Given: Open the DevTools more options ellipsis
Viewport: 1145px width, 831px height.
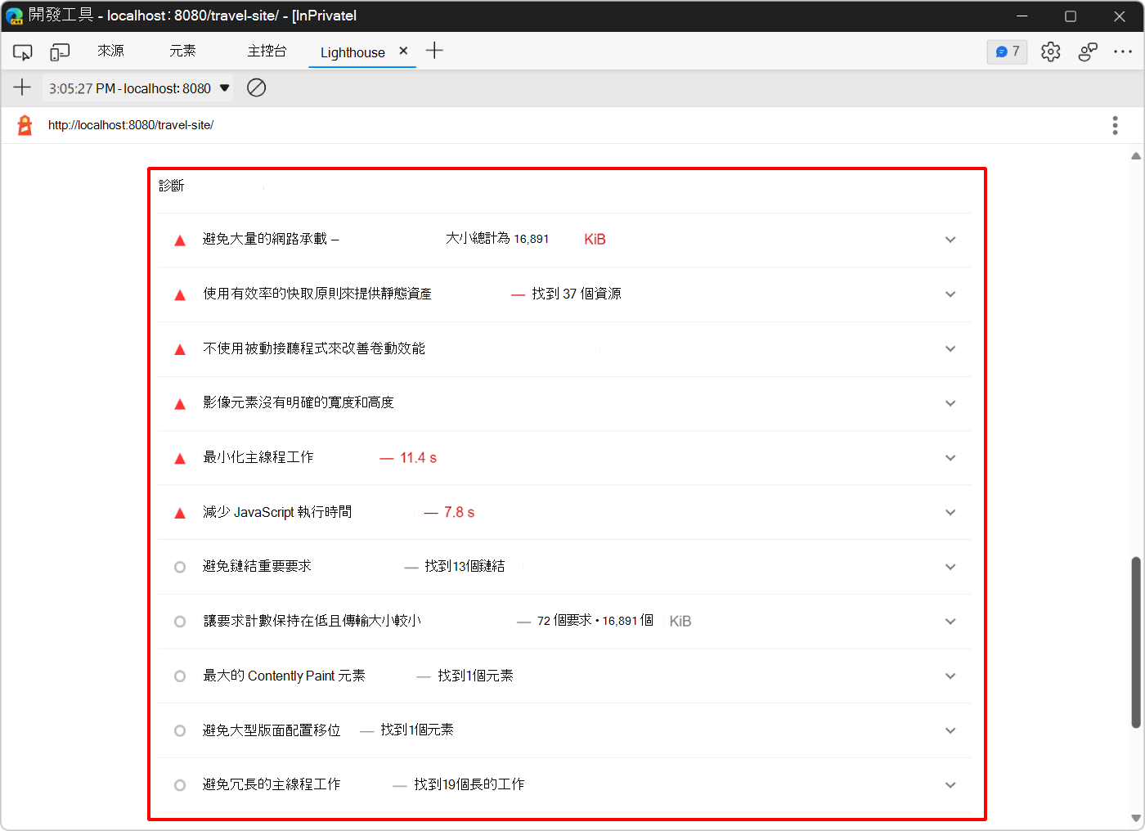Looking at the screenshot, I should point(1123,52).
